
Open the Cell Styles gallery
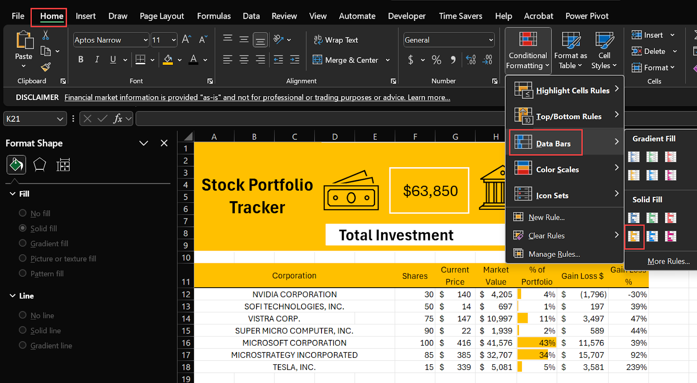(604, 50)
